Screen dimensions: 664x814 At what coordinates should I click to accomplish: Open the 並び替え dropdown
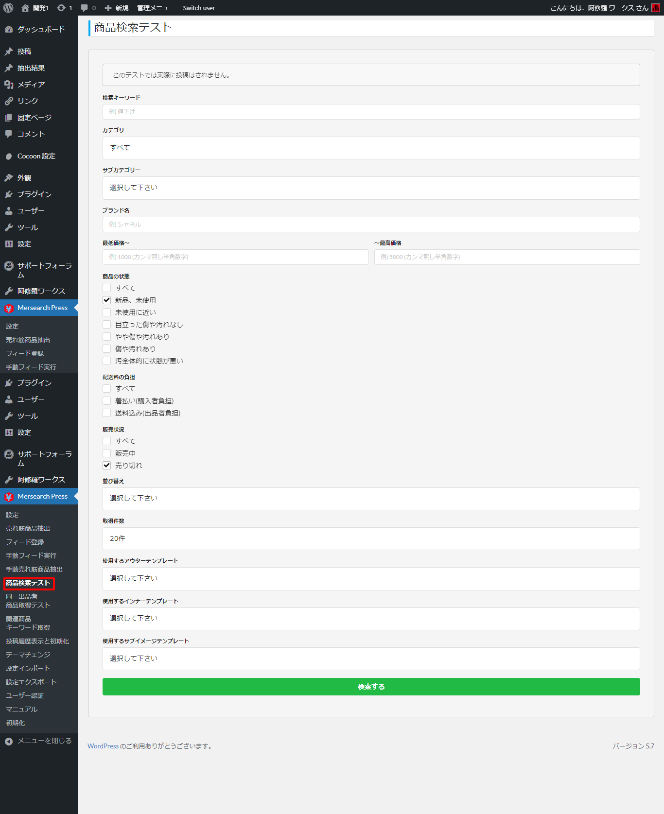click(x=371, y=499)
